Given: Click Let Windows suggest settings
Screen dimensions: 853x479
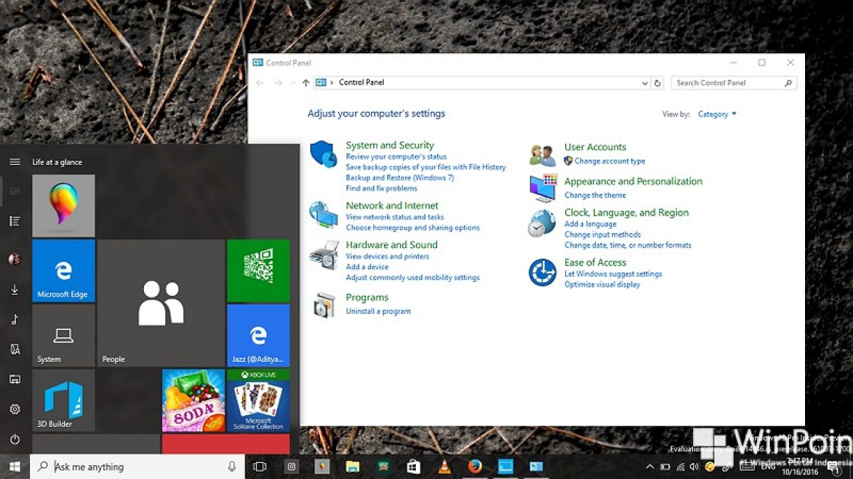Looking at the screenshot, I should pyautogui.click(x=613, y=274).
